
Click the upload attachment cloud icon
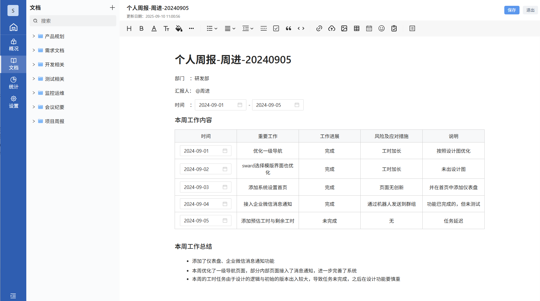(x=332, y=28)
